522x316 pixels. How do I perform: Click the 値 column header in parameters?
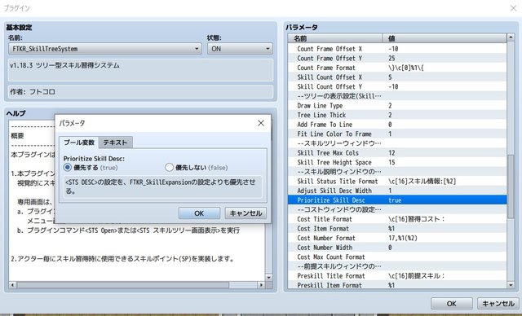tap(445, 38)
